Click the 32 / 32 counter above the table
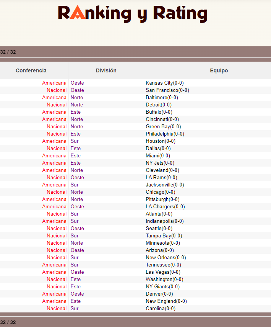 pos(8,52)
